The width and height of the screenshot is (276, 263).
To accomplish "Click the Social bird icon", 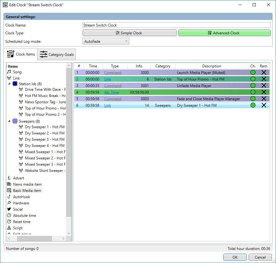I will pyautogui.click(x=9, y=209).
